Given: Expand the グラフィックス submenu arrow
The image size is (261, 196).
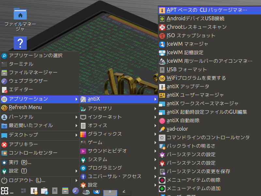Looking at the screenshot, I should [155, 134].
